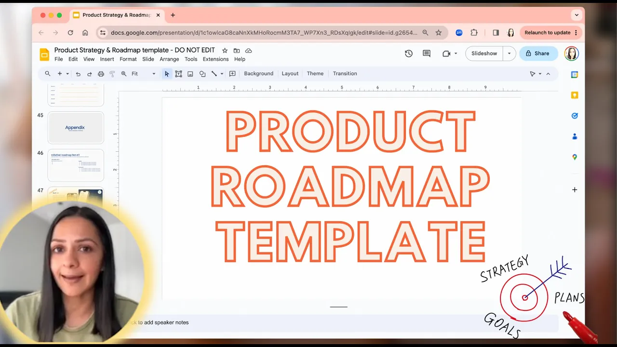617x347 pixels.
Task: Reload the page in Chrome
Action: point(70,33)
